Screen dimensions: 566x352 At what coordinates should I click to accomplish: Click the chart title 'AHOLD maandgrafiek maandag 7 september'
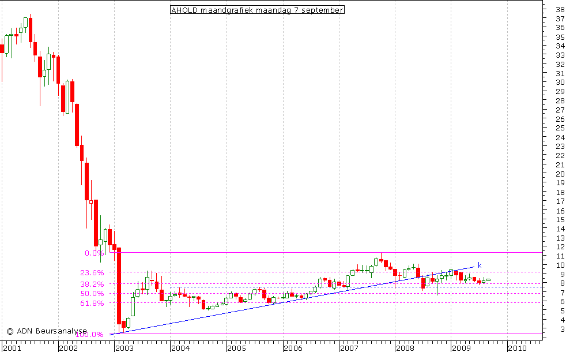[257, 10]
